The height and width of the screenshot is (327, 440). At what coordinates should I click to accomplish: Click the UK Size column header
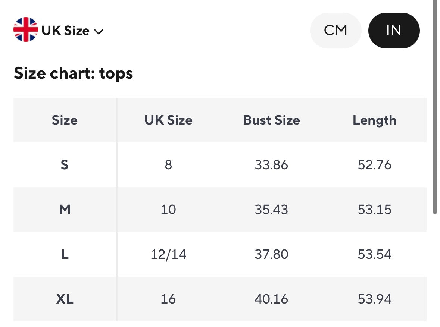[x=168, y=120]
